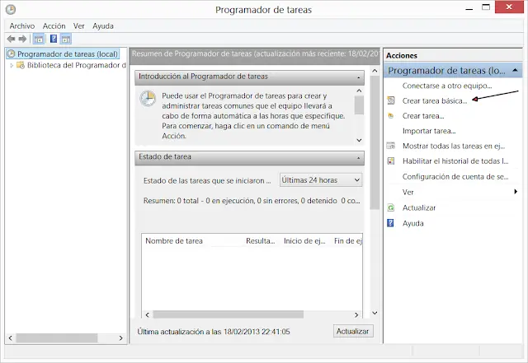The image size is (528, 363).
Task: Click Última actualización a las 18/02/2013 text
Action: (214, 332)
